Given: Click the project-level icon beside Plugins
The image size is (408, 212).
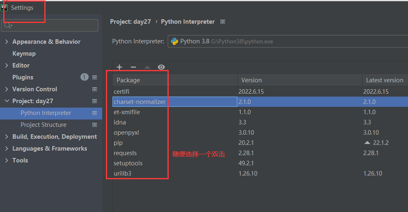Looking at the screenshot, I should point(95,77).
